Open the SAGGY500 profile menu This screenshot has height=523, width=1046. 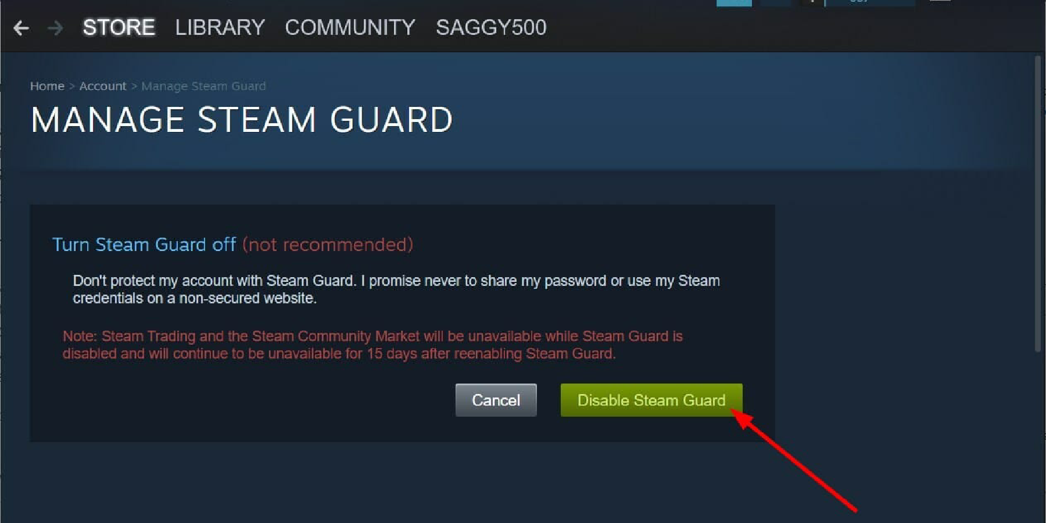click(491, 27)
